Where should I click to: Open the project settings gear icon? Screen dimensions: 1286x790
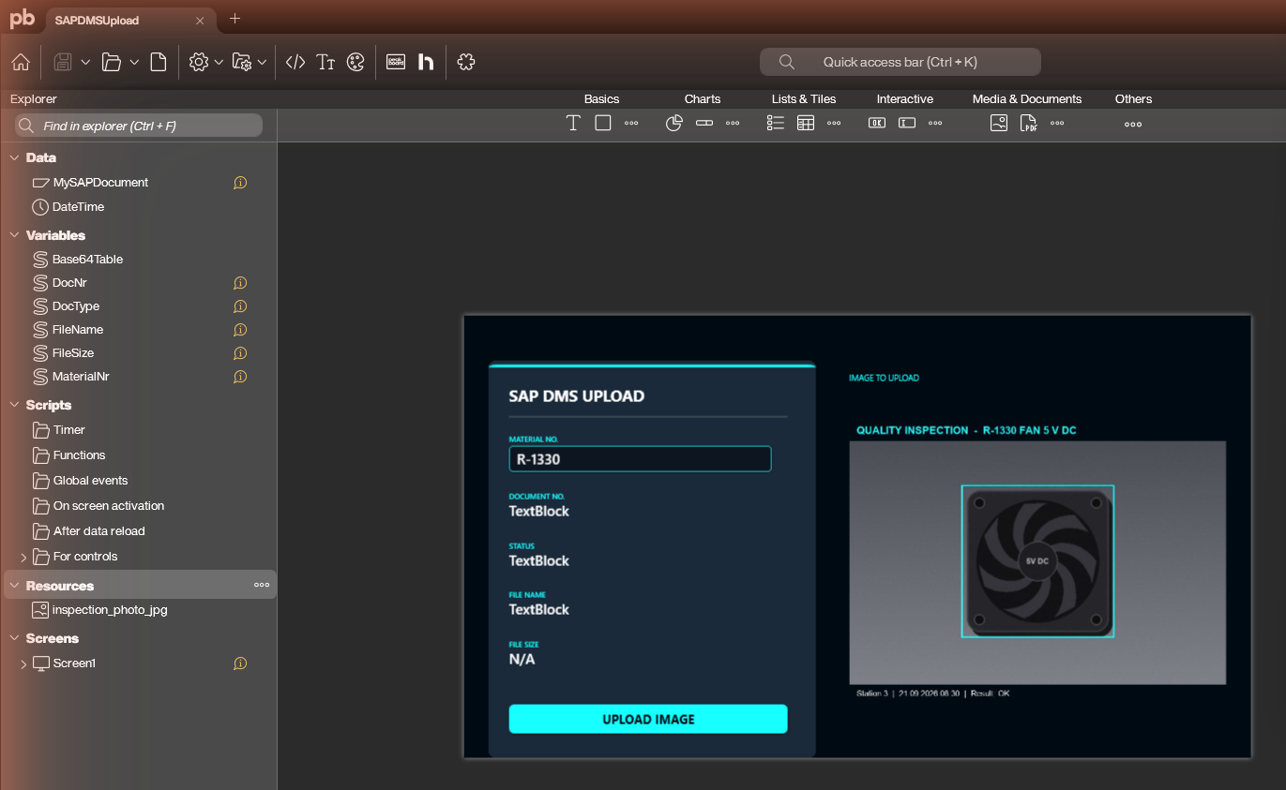pyautogui.click(x=198, y=63)
